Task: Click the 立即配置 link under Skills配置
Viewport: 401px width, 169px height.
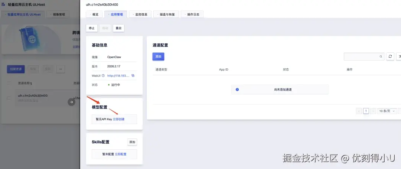Action: point(120,154)
